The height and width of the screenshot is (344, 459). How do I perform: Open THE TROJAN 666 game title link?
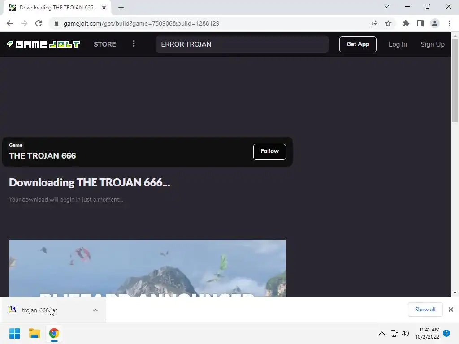(43, 155)
